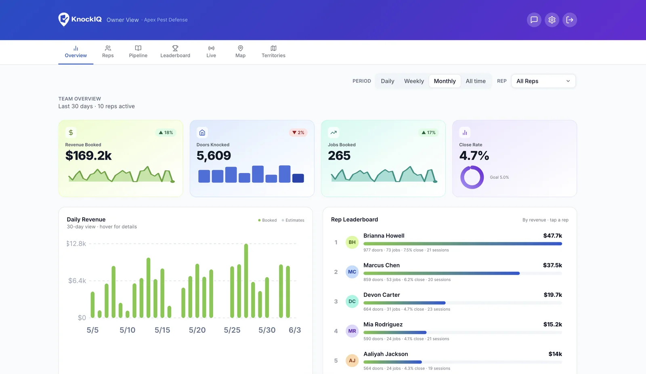Click the Goal 5.0% label
646x374 pixels.
tap(499, 177)
